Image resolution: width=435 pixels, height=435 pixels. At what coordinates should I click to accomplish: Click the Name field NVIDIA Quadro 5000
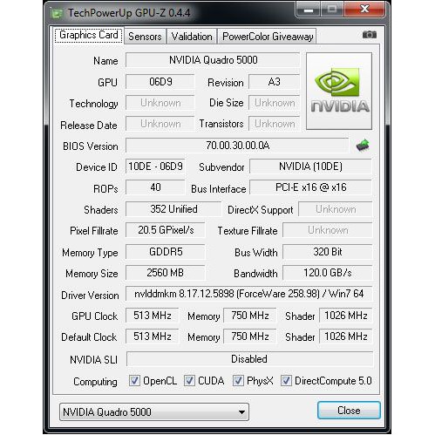pyautogui.click(x=213, y=60)
